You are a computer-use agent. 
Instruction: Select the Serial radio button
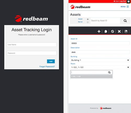point(88,22)
